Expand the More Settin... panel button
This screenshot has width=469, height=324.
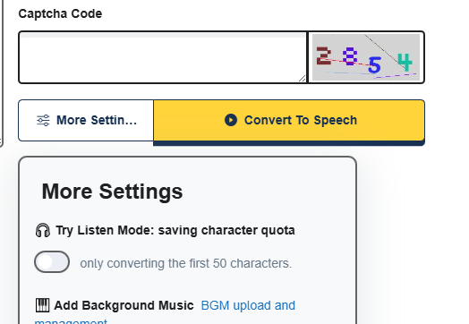(86, 120)
